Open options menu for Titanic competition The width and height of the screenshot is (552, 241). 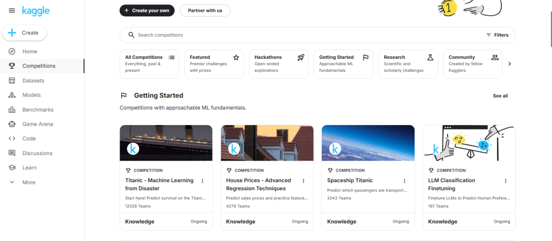click(x=203, y=181)
